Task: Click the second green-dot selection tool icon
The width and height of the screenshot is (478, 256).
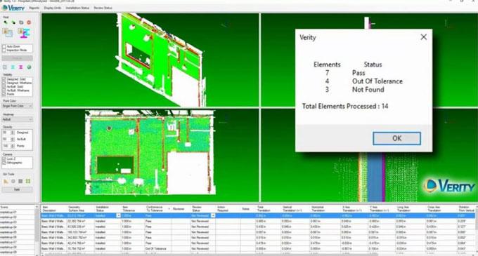Action: coord(13,22)
